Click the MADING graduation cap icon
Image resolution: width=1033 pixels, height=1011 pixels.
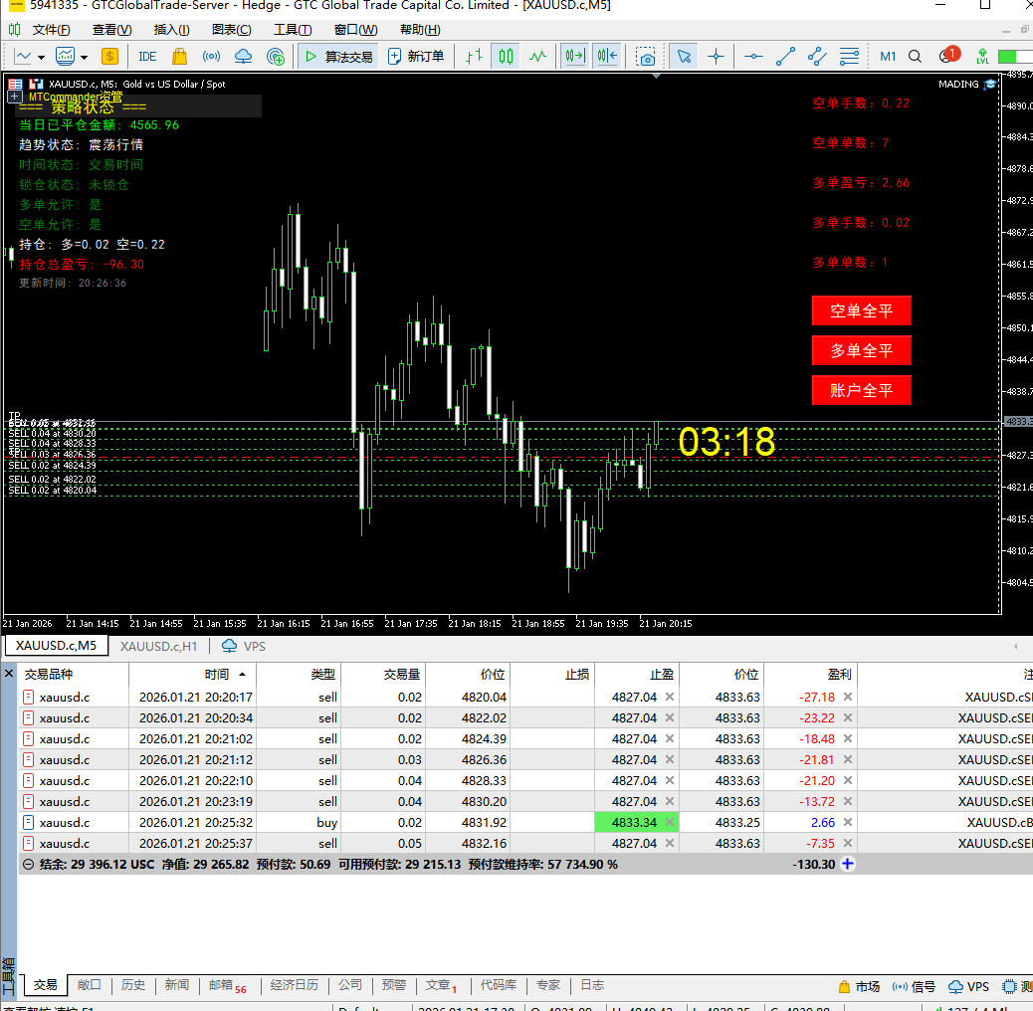click(989, 85)
